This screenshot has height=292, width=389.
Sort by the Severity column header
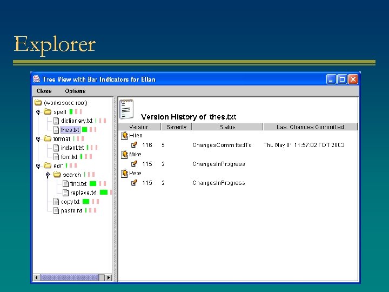pos(176,127)
